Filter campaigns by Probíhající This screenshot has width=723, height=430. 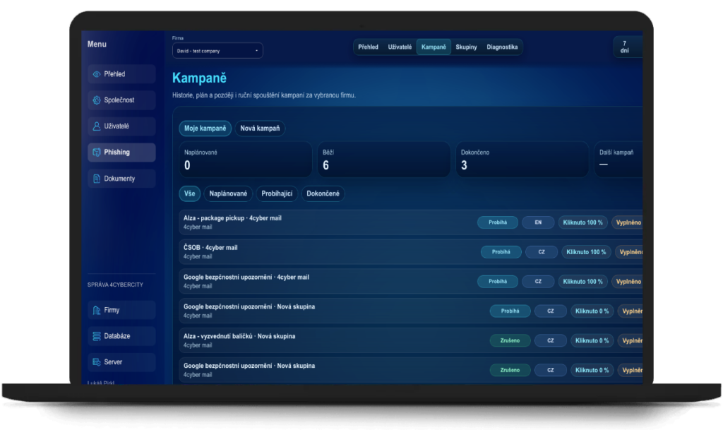click(x=277, y=193)
